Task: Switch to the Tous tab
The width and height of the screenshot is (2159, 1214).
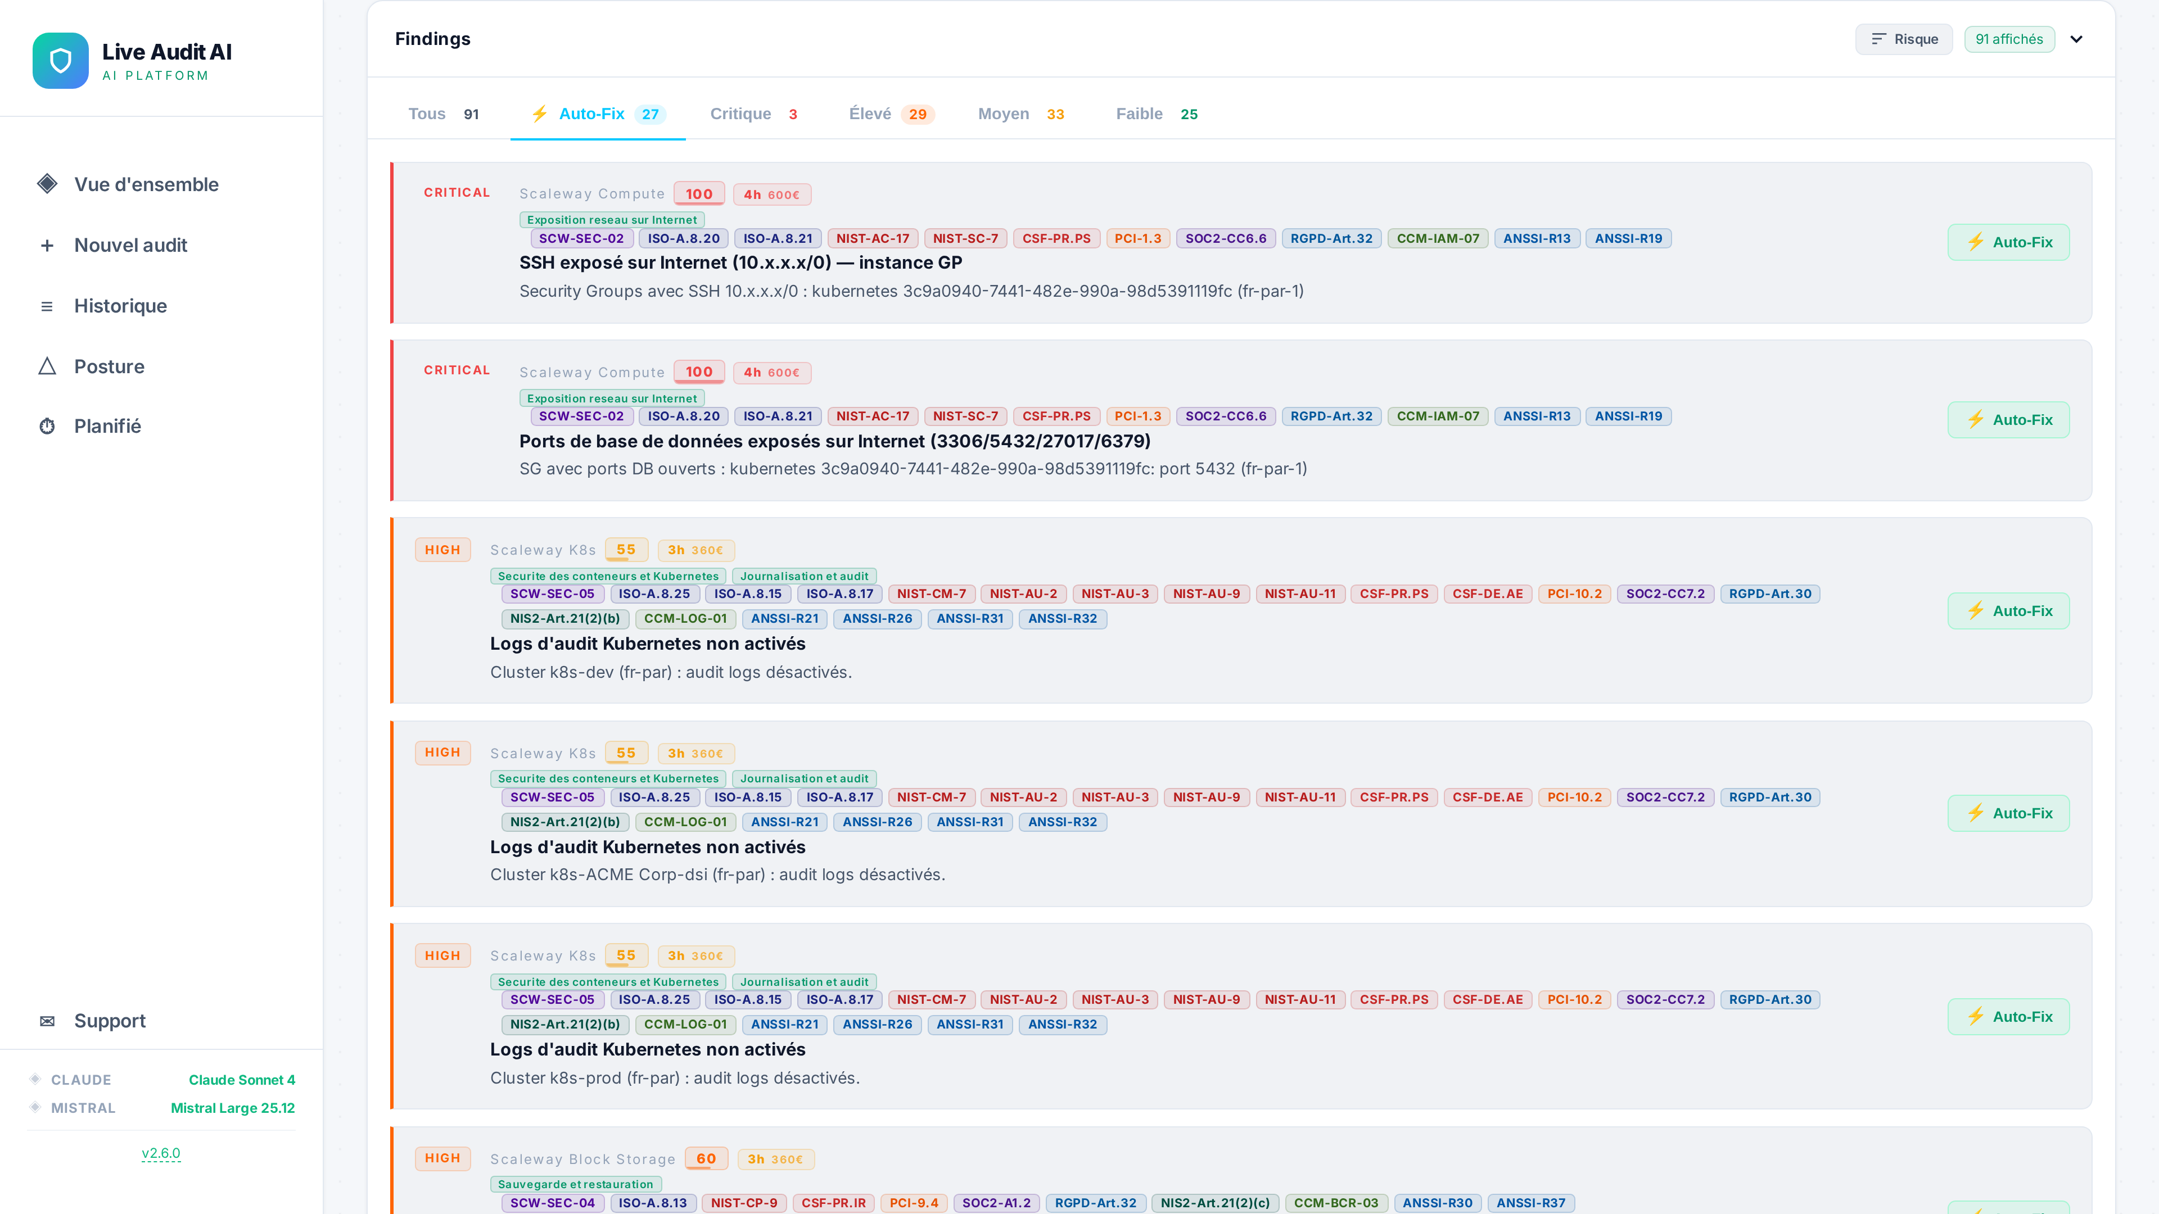Action: coord(442,114)
